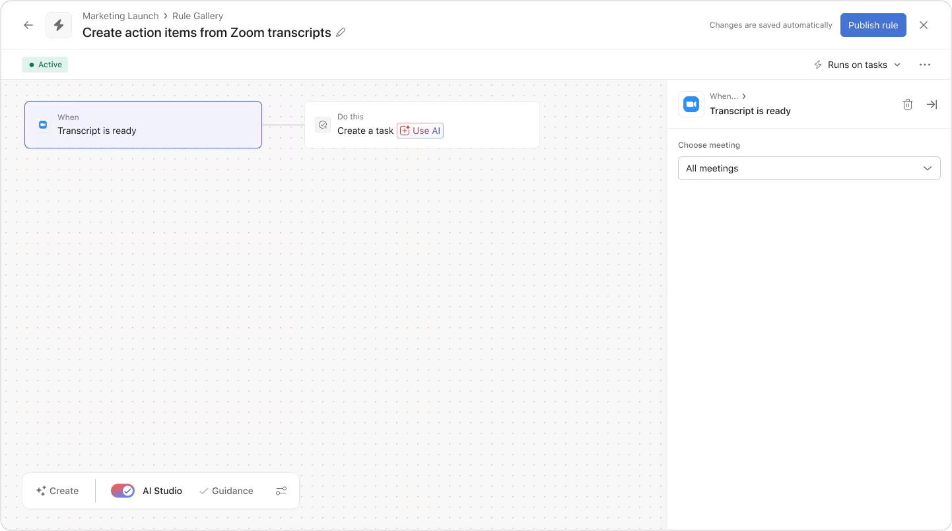Click the Zoom icon on the When block

click(42, 124)
